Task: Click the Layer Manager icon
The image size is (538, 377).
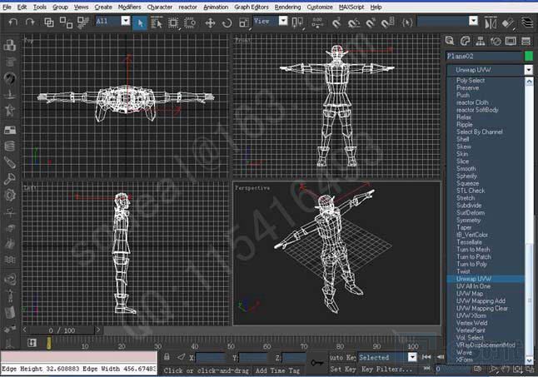Action: (527, 23)
